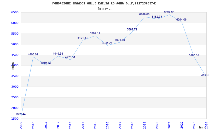209x130 pixels.
Task: Click the y-axis value 2000
Action: click(x=15, y=108)
